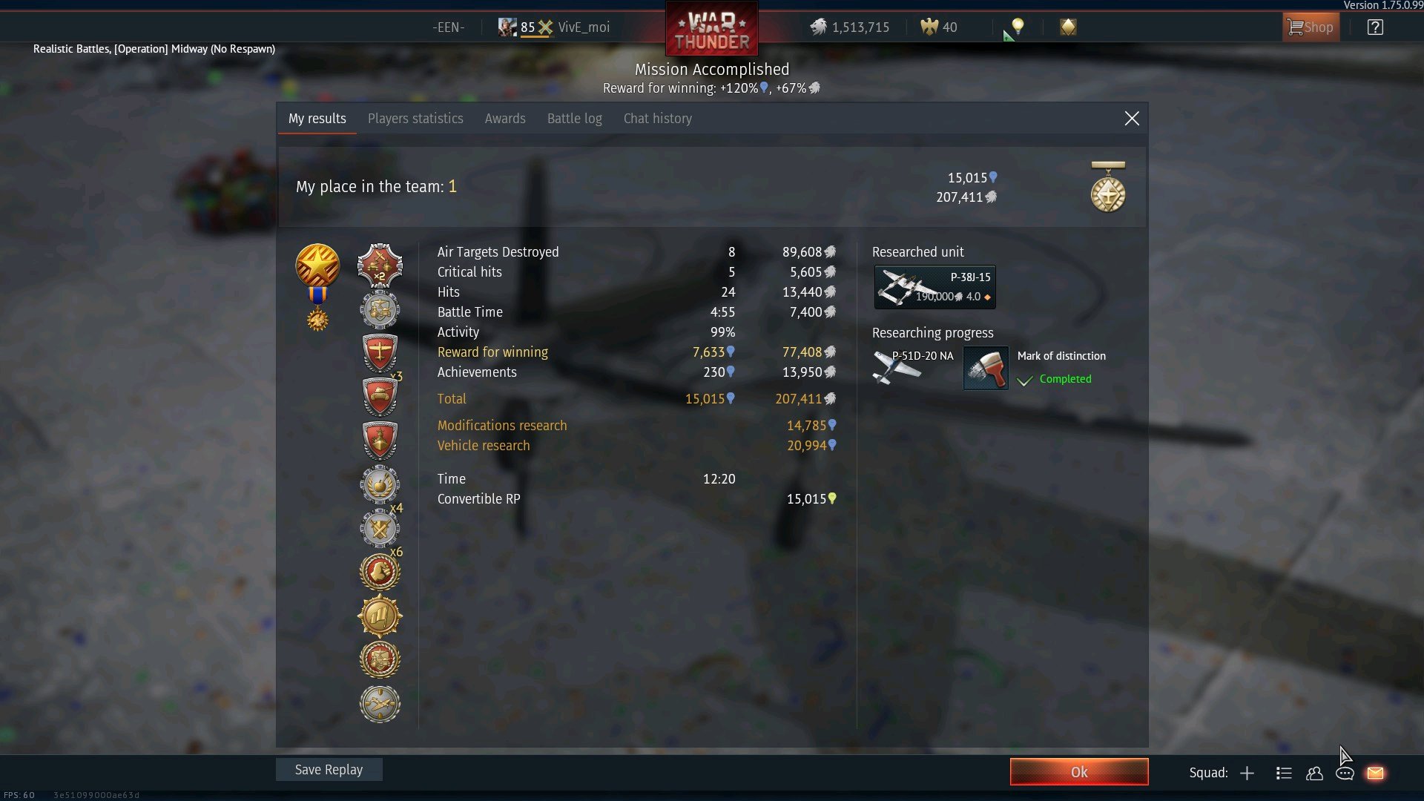Click the Save Replay button
The image size is (1424, 801).
coord(329,770)
